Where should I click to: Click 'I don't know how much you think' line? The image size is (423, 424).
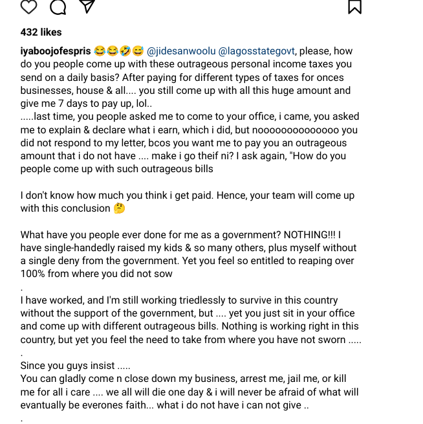tap(188, 195)
